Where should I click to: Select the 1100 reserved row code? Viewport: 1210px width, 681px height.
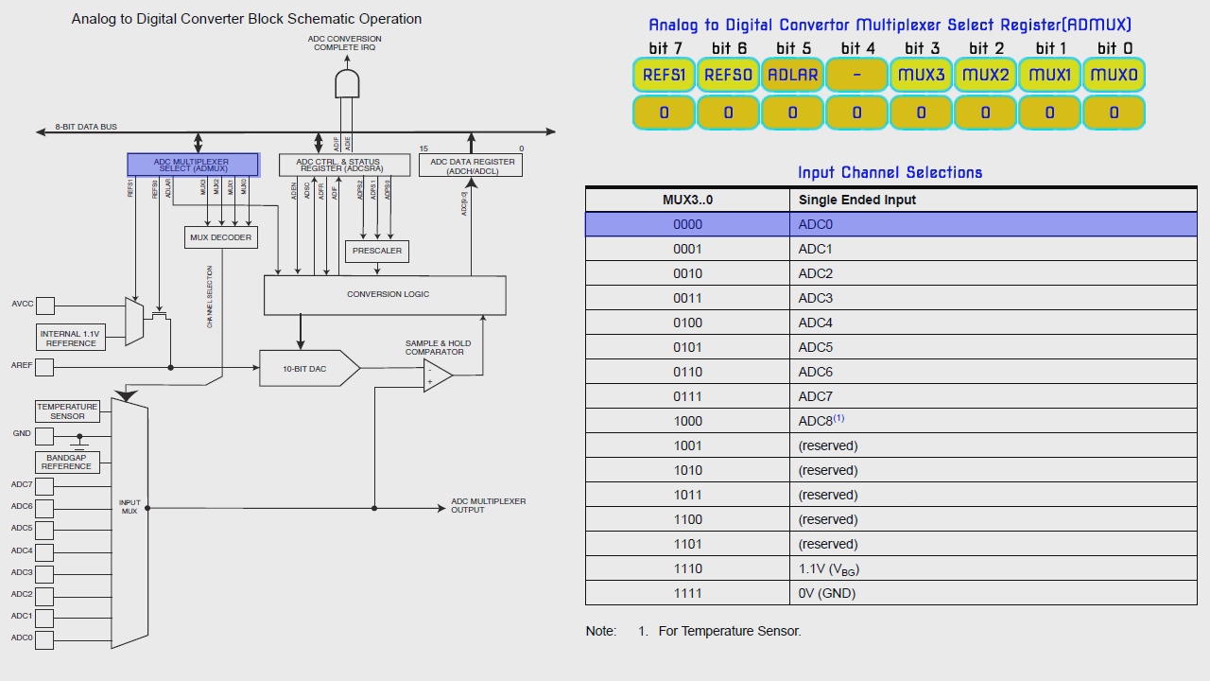(687, 519)
